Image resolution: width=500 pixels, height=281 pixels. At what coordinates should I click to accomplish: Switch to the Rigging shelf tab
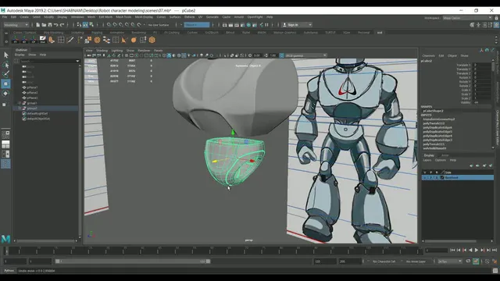coord(97,33)
